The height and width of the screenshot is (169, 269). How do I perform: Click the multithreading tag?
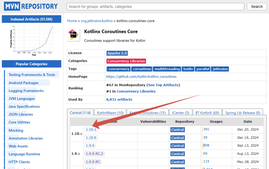[167, 69]
